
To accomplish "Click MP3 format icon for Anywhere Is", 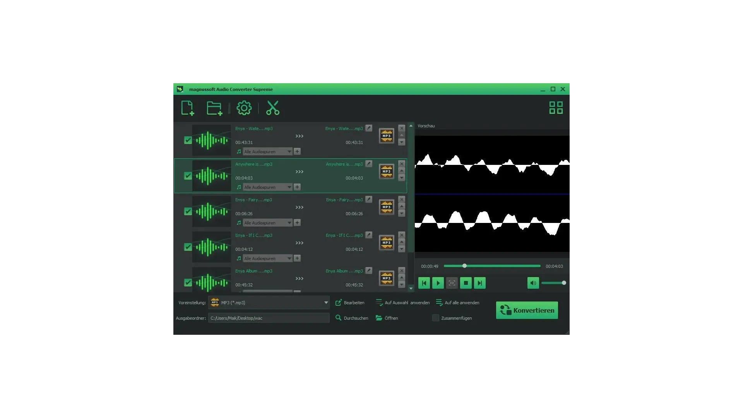I will point(386,171).
